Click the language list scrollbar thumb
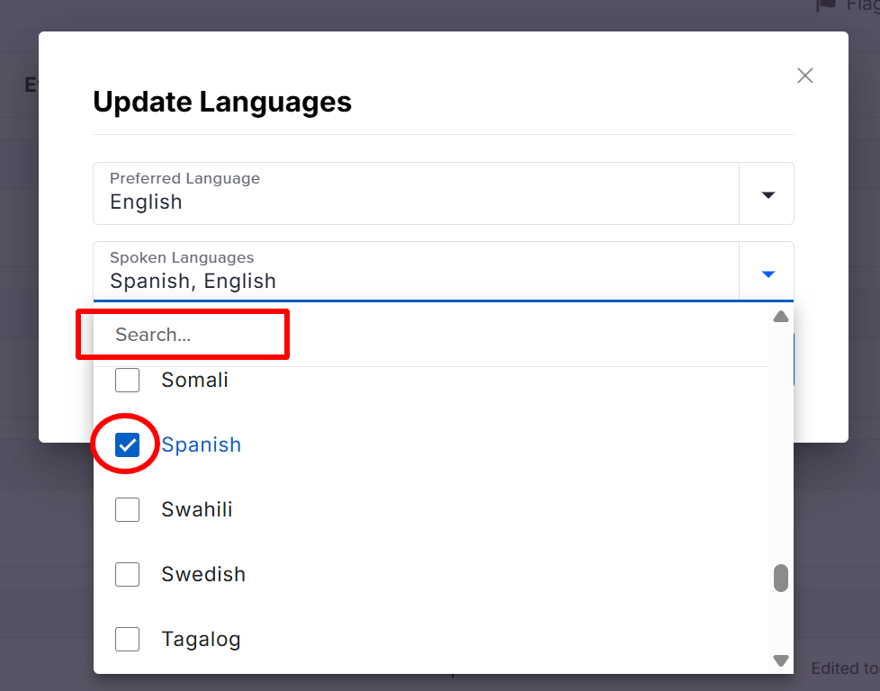 point(781,578)
